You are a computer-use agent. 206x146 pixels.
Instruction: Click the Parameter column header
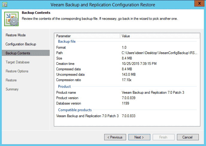point(87,36)
